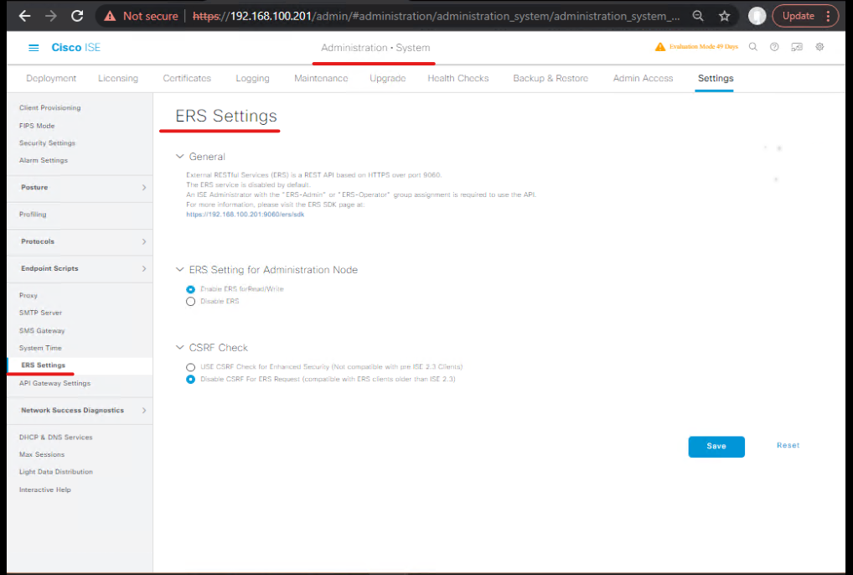Screen dimensions: 853x575
Task: Expand the Protocols sidebar group
Action: [80, 241]
